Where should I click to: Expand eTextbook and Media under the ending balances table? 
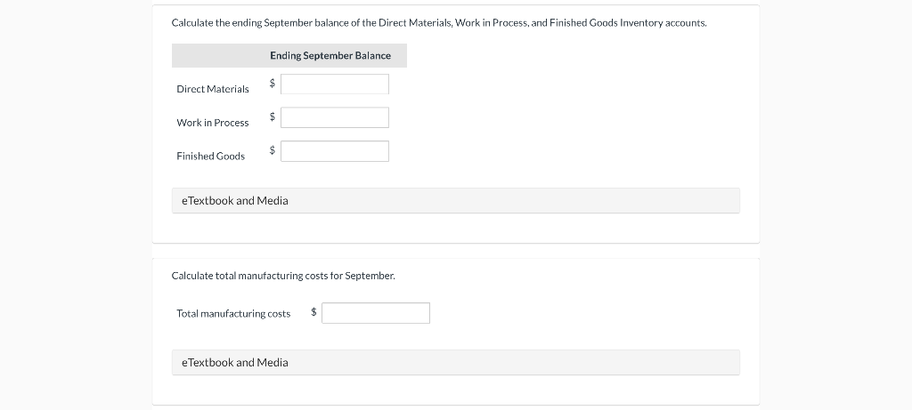pyautogui.click(x=455, y=200)
